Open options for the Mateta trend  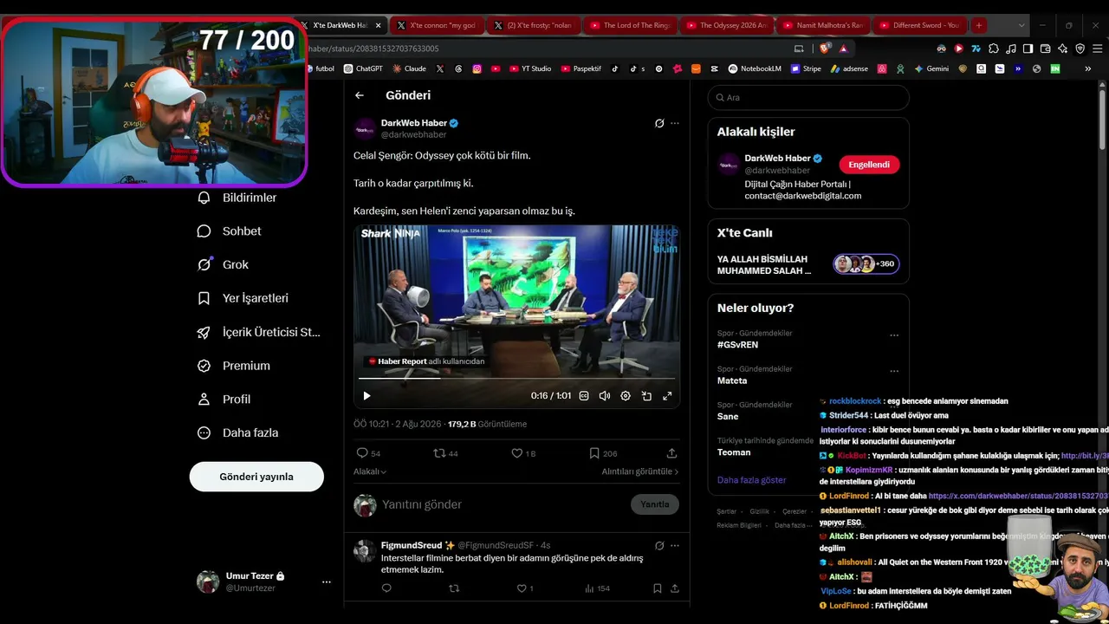[894, 370]
